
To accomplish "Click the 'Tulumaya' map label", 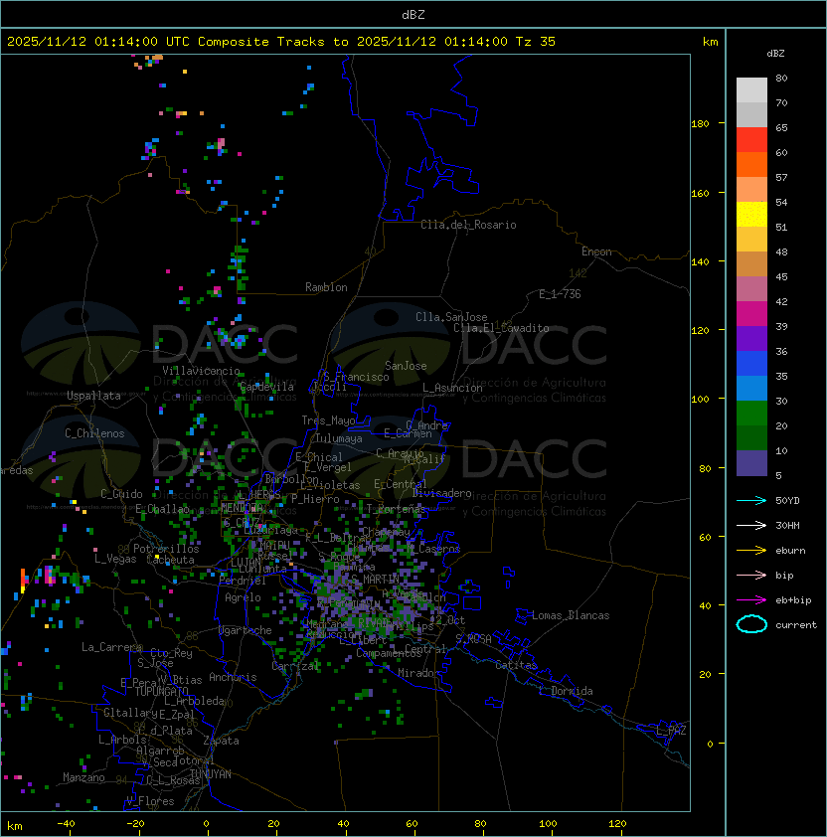I will [x=339, y=438].
